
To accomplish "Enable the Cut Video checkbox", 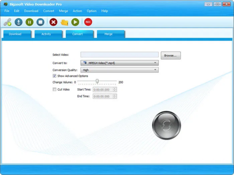I will click(x=54, y=89).
